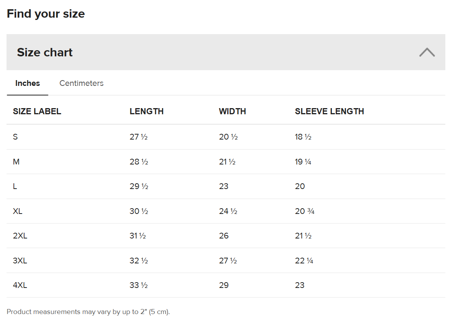Image resolution: width=453 pixels, height=319 pixels.
Task: Click the 4XL length value 33 ½
Action: coord(139,285)
